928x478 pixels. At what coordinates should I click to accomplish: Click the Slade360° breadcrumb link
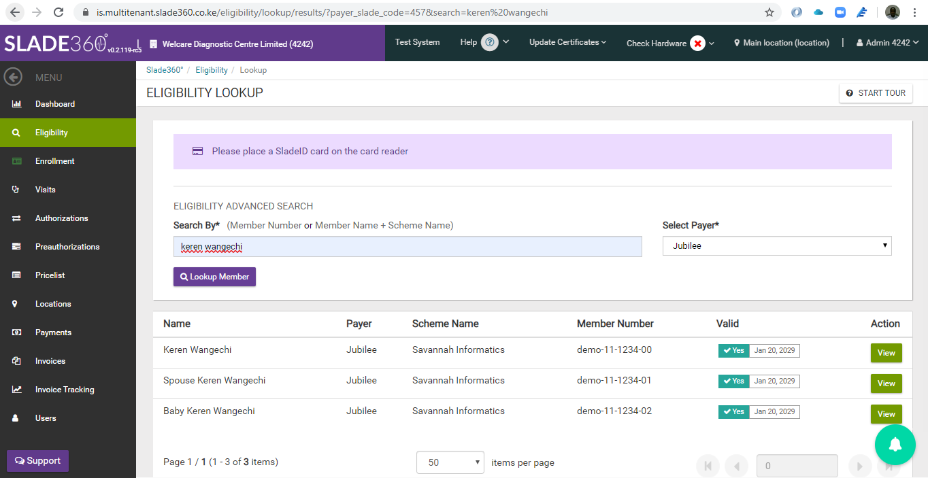click(x=165, y=70)
